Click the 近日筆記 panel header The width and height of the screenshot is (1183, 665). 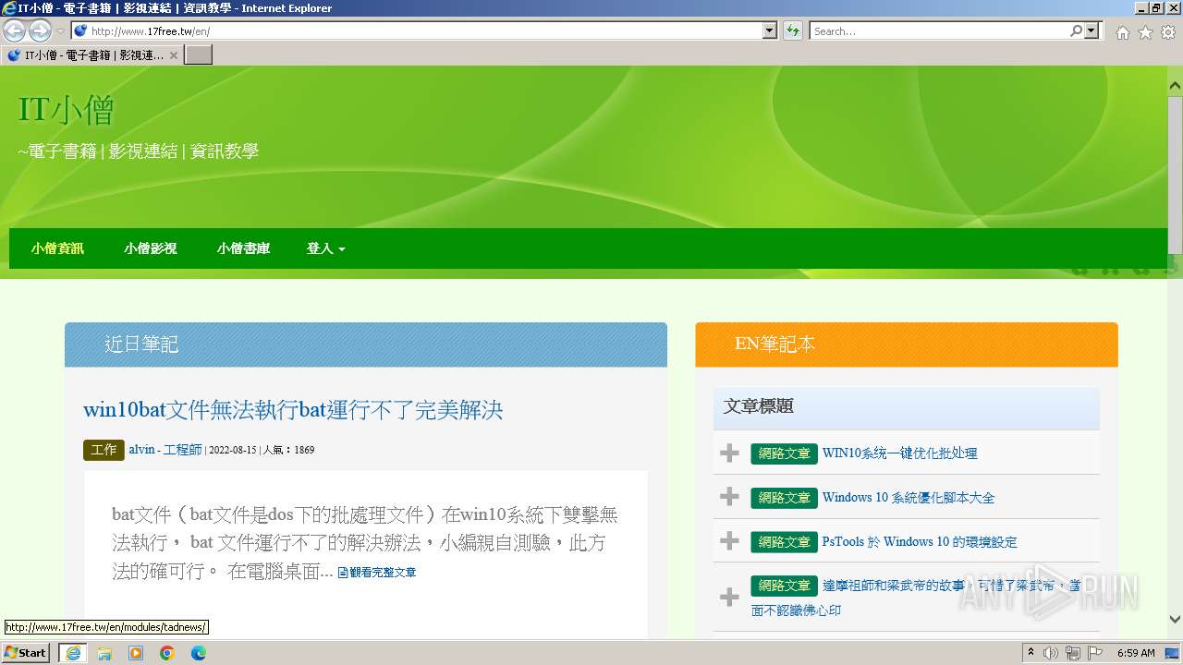pos(366,345)
